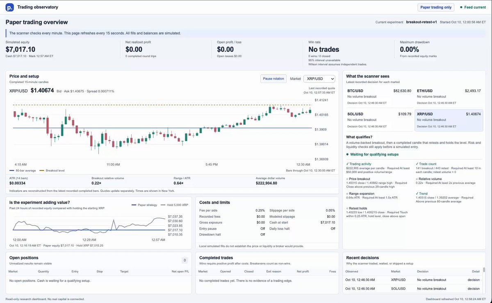This screenshot has height=303, width=492.
Task: Click the Exit reason column header
Action: coord(273,271)
